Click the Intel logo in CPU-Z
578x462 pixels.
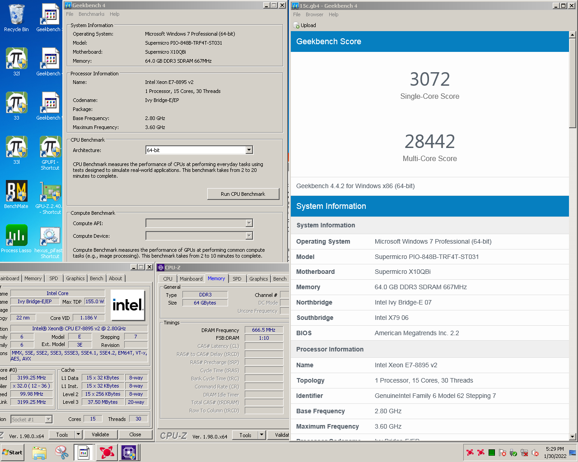[x=128, y=305]
